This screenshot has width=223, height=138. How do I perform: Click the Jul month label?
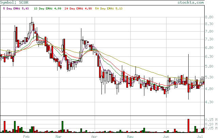coord(200,137)
